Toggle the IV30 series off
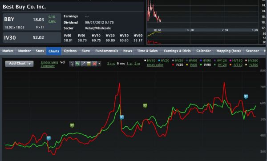This screenshot has width=267, height=161. point(179,65)
